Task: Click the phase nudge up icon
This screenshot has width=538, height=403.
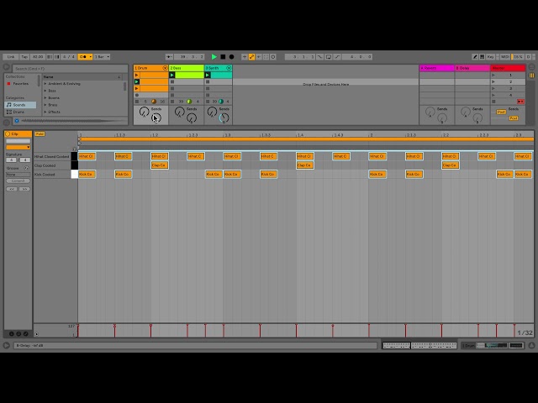Action: click(56, 56)
